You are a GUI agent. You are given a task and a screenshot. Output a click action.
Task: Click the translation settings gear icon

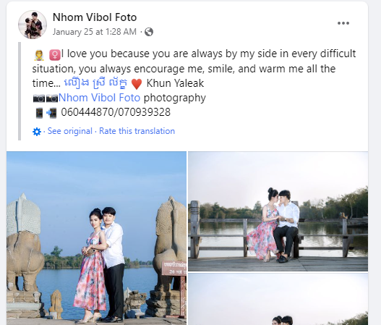(x=37, y=132)
